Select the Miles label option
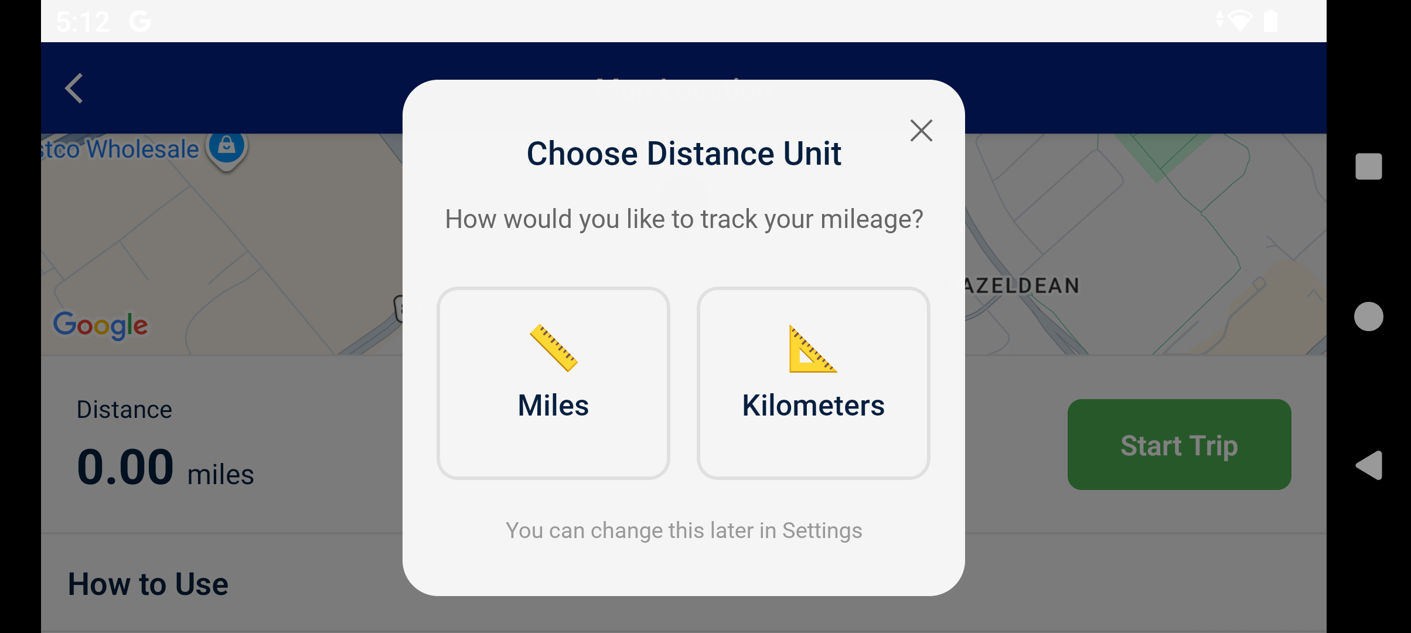The height and width of the screenshot is (633, 1411). (553, 406)
